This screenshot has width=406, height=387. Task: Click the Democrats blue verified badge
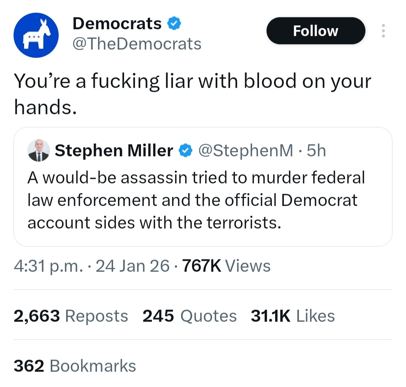coord(174,24)
